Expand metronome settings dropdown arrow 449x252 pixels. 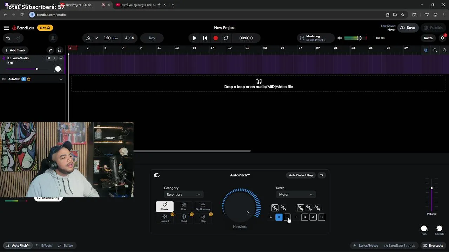click(x=96, y=38)
